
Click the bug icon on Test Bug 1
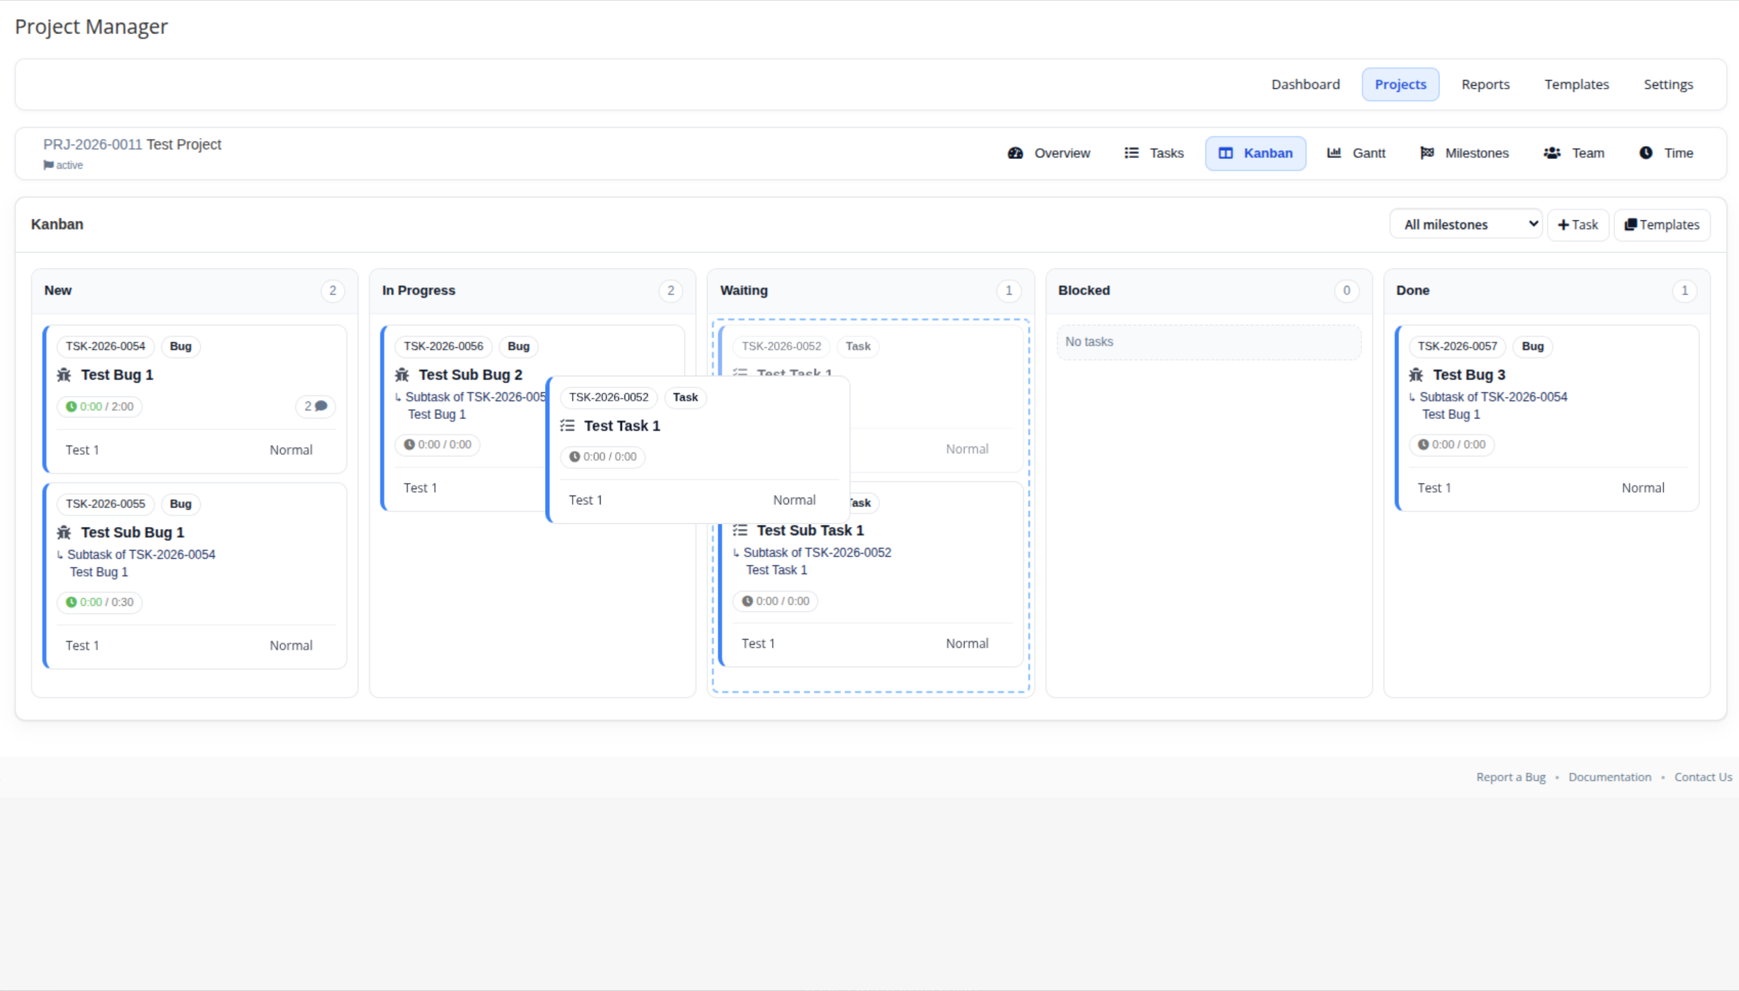point(64,375)
